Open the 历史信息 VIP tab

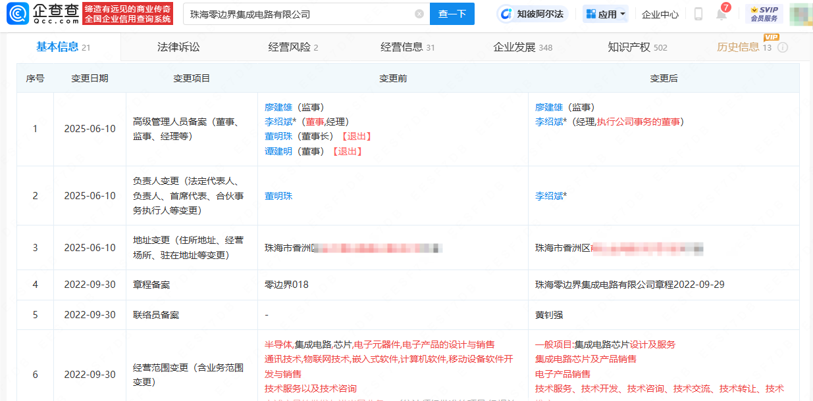point(738,47)
